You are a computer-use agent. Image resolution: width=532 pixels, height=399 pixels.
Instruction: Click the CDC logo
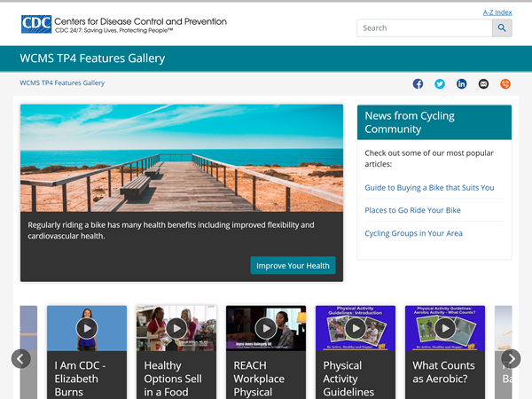click(36, 24)
